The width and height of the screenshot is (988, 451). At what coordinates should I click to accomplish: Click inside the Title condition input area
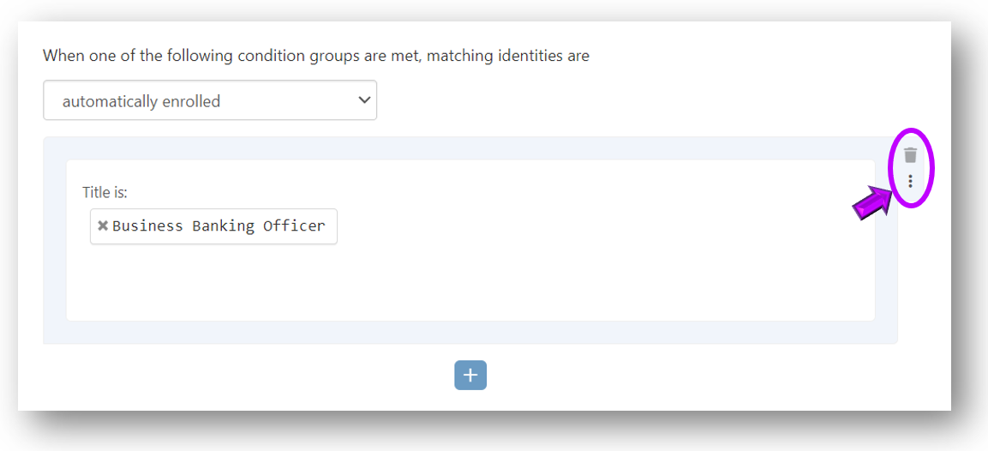click(x=514, y=227)
